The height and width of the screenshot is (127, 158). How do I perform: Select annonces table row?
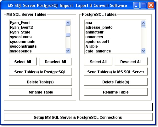[113, 37]
